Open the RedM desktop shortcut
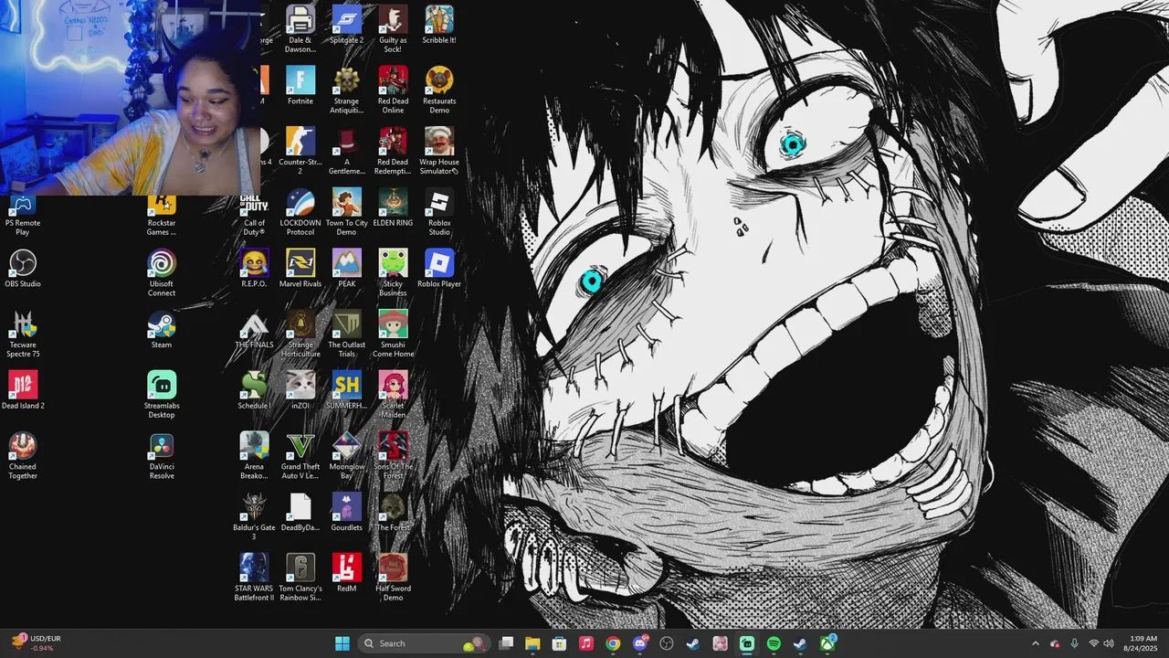 click(346, 573)
